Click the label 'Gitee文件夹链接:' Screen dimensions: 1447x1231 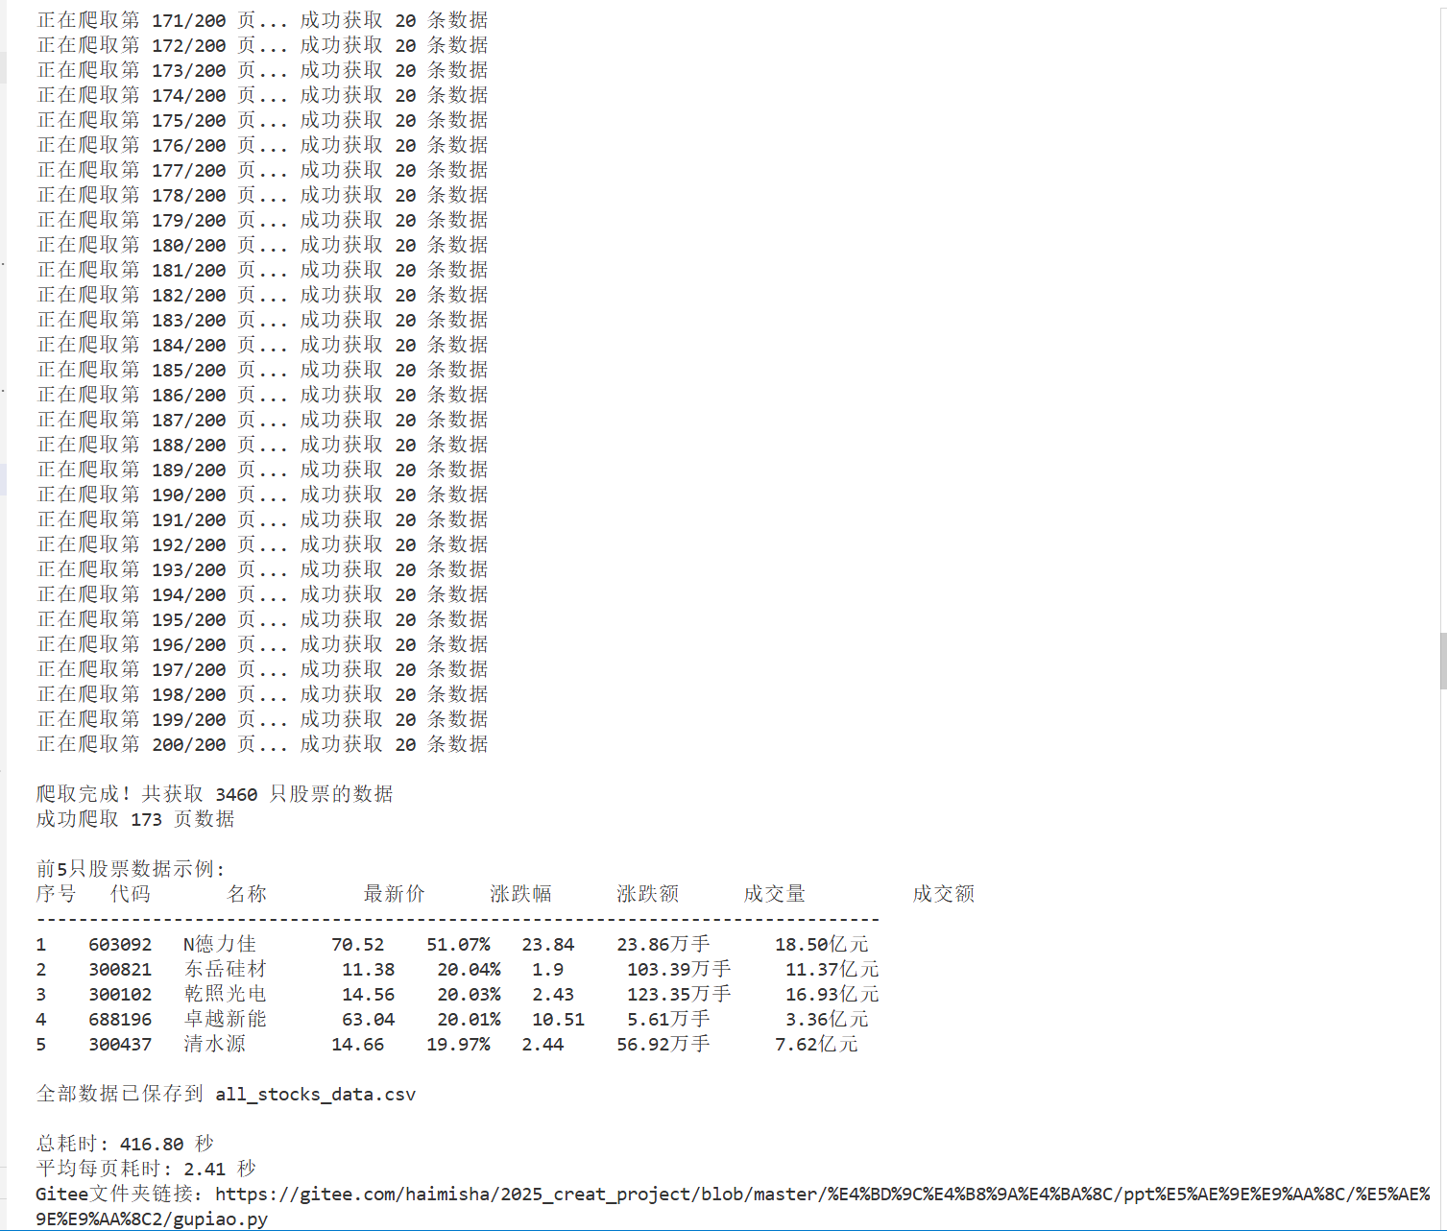coord(119,1195)
